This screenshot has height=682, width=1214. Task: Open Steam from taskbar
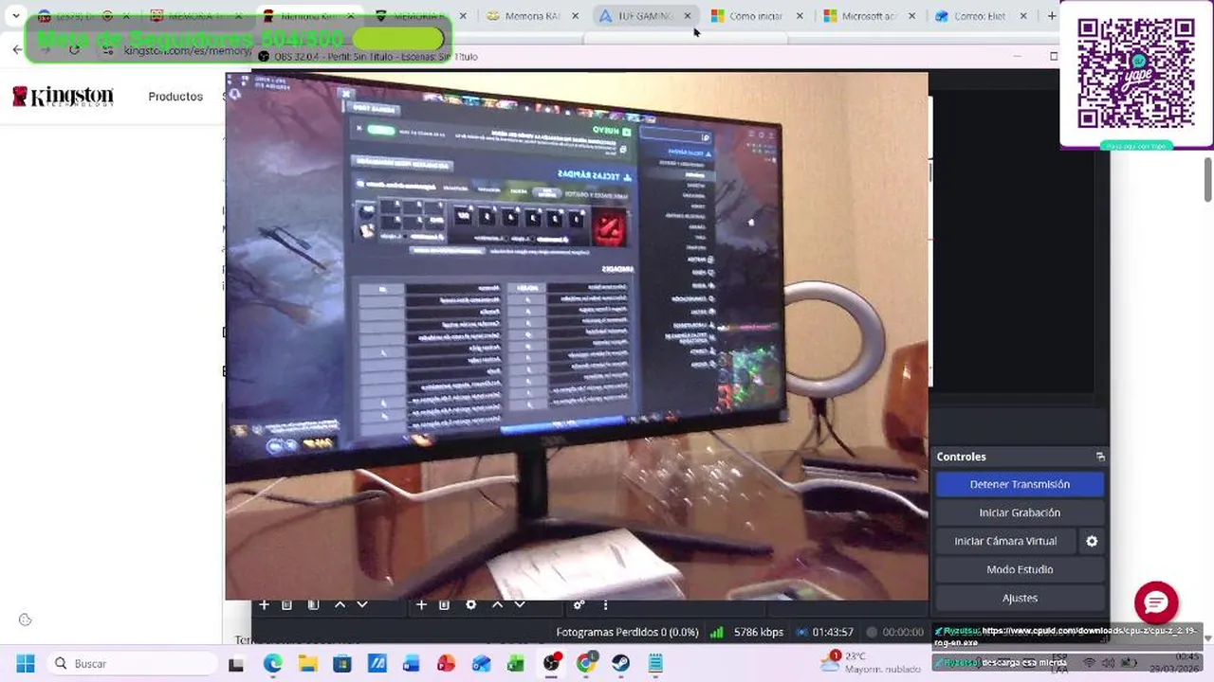tap(621, 664)
